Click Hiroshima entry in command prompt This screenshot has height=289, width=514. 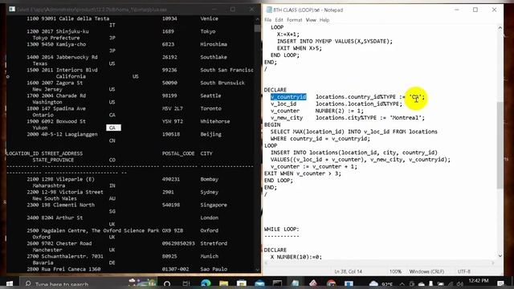214,44
